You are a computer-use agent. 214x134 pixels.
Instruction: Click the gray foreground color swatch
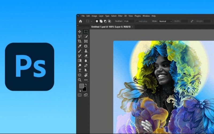82,86
